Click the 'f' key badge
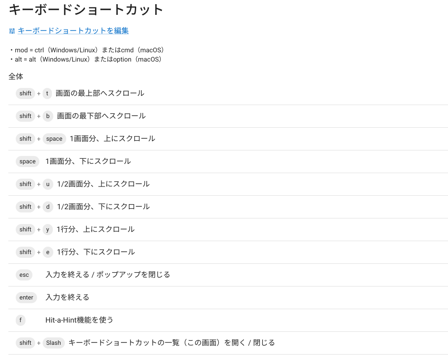448x355 pixels. tap(20, 320)
